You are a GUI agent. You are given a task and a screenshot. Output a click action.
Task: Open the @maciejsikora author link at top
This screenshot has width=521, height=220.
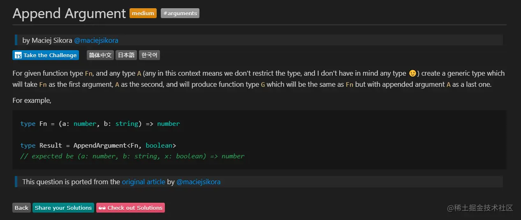tap(96, 40)
